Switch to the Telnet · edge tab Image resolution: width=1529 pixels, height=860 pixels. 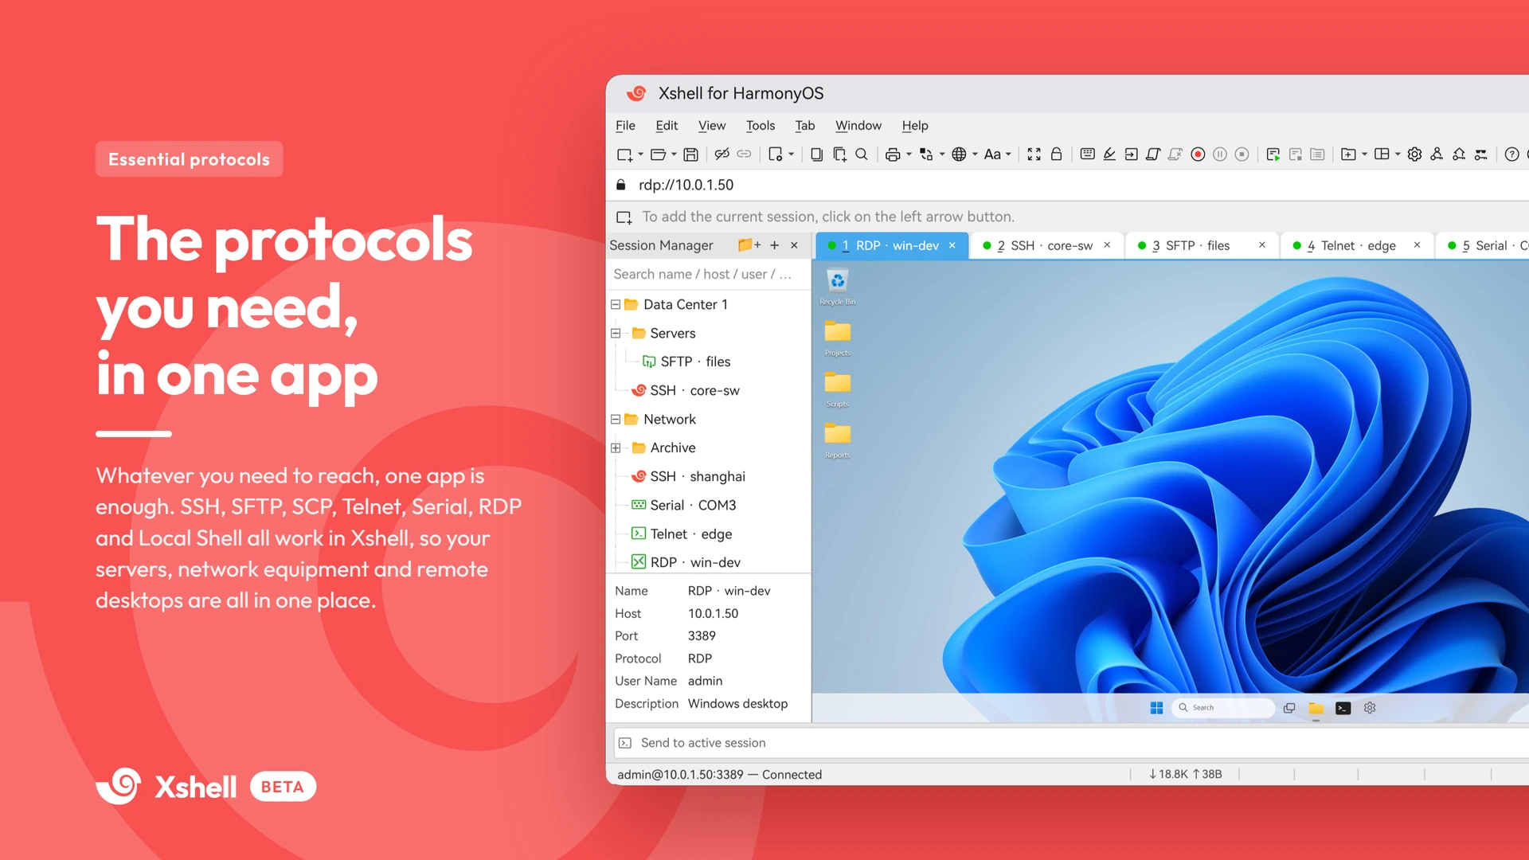[x=1355, y=246]
